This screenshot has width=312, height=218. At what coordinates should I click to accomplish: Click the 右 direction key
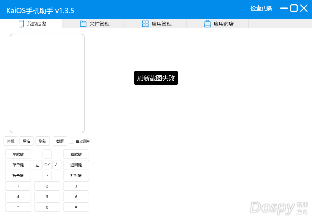point(57,165)
